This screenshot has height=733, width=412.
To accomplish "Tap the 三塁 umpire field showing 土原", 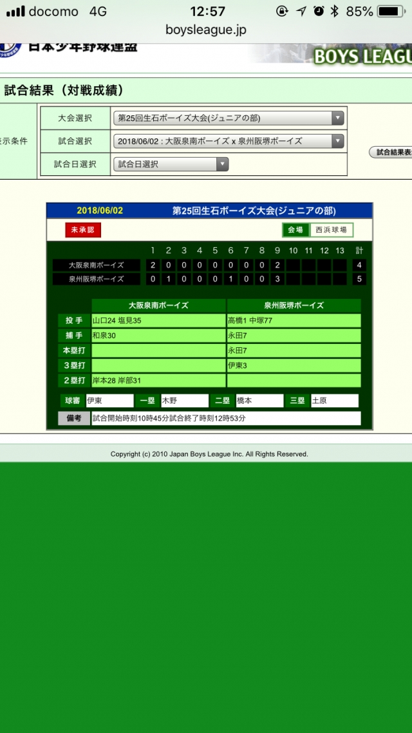I will click(334, 401).
